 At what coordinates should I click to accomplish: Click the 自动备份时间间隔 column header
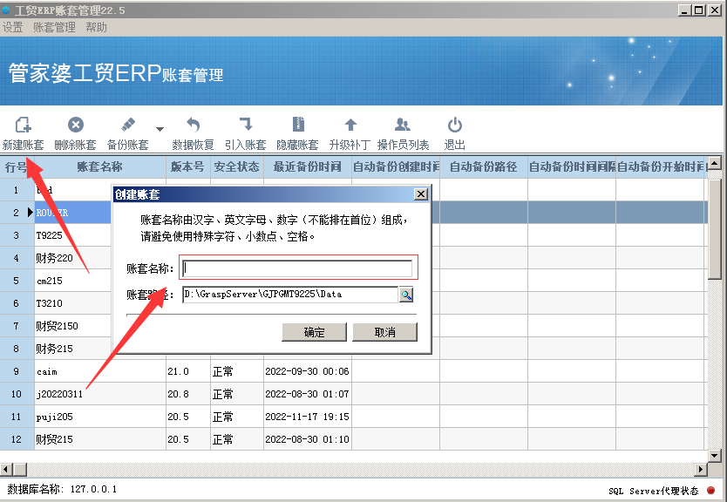572,166
